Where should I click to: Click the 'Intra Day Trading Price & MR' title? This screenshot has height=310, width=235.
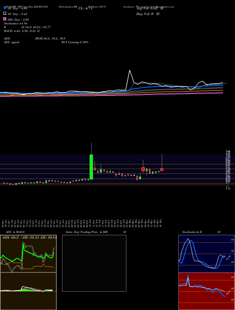click(x=86, y=232)
